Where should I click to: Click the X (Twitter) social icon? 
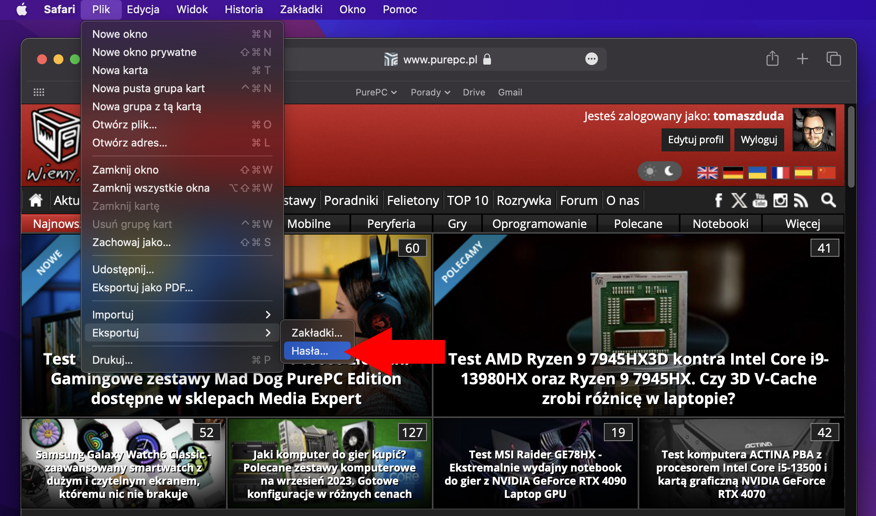coord(739,200)
